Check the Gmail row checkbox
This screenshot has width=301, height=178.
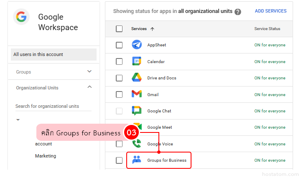tap(119, 94)
